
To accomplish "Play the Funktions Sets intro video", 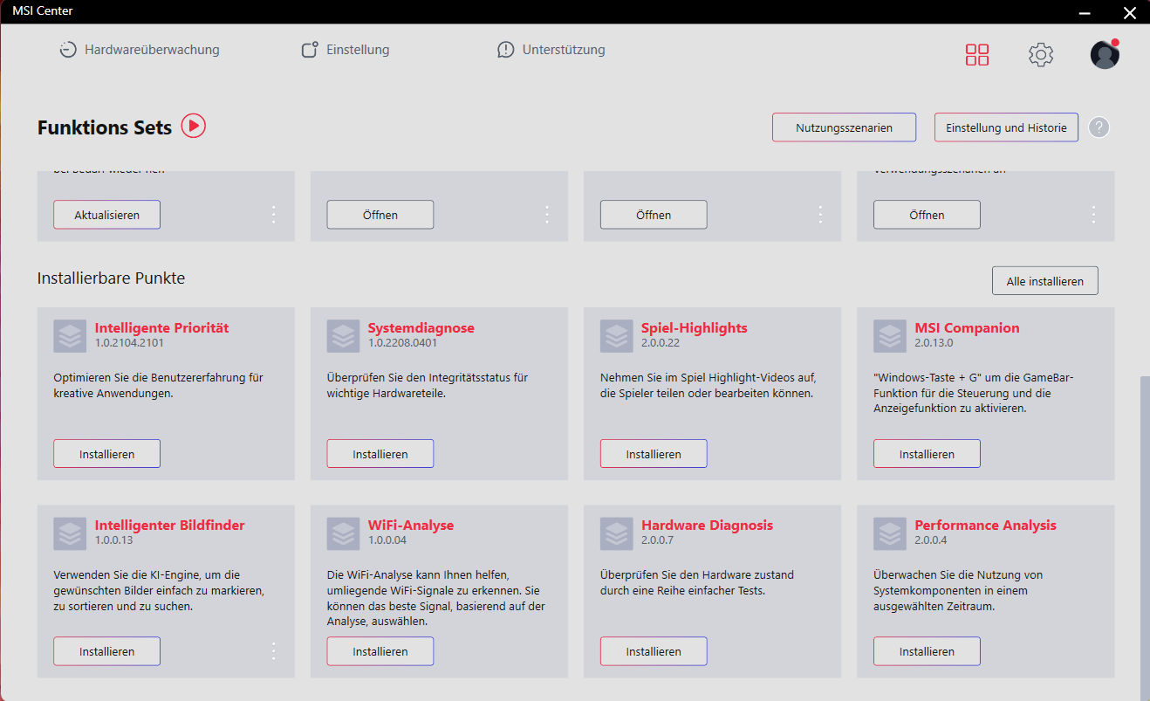I will [x=194, y=127].
